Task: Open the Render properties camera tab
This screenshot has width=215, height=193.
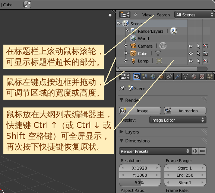Action: (137, 77)
